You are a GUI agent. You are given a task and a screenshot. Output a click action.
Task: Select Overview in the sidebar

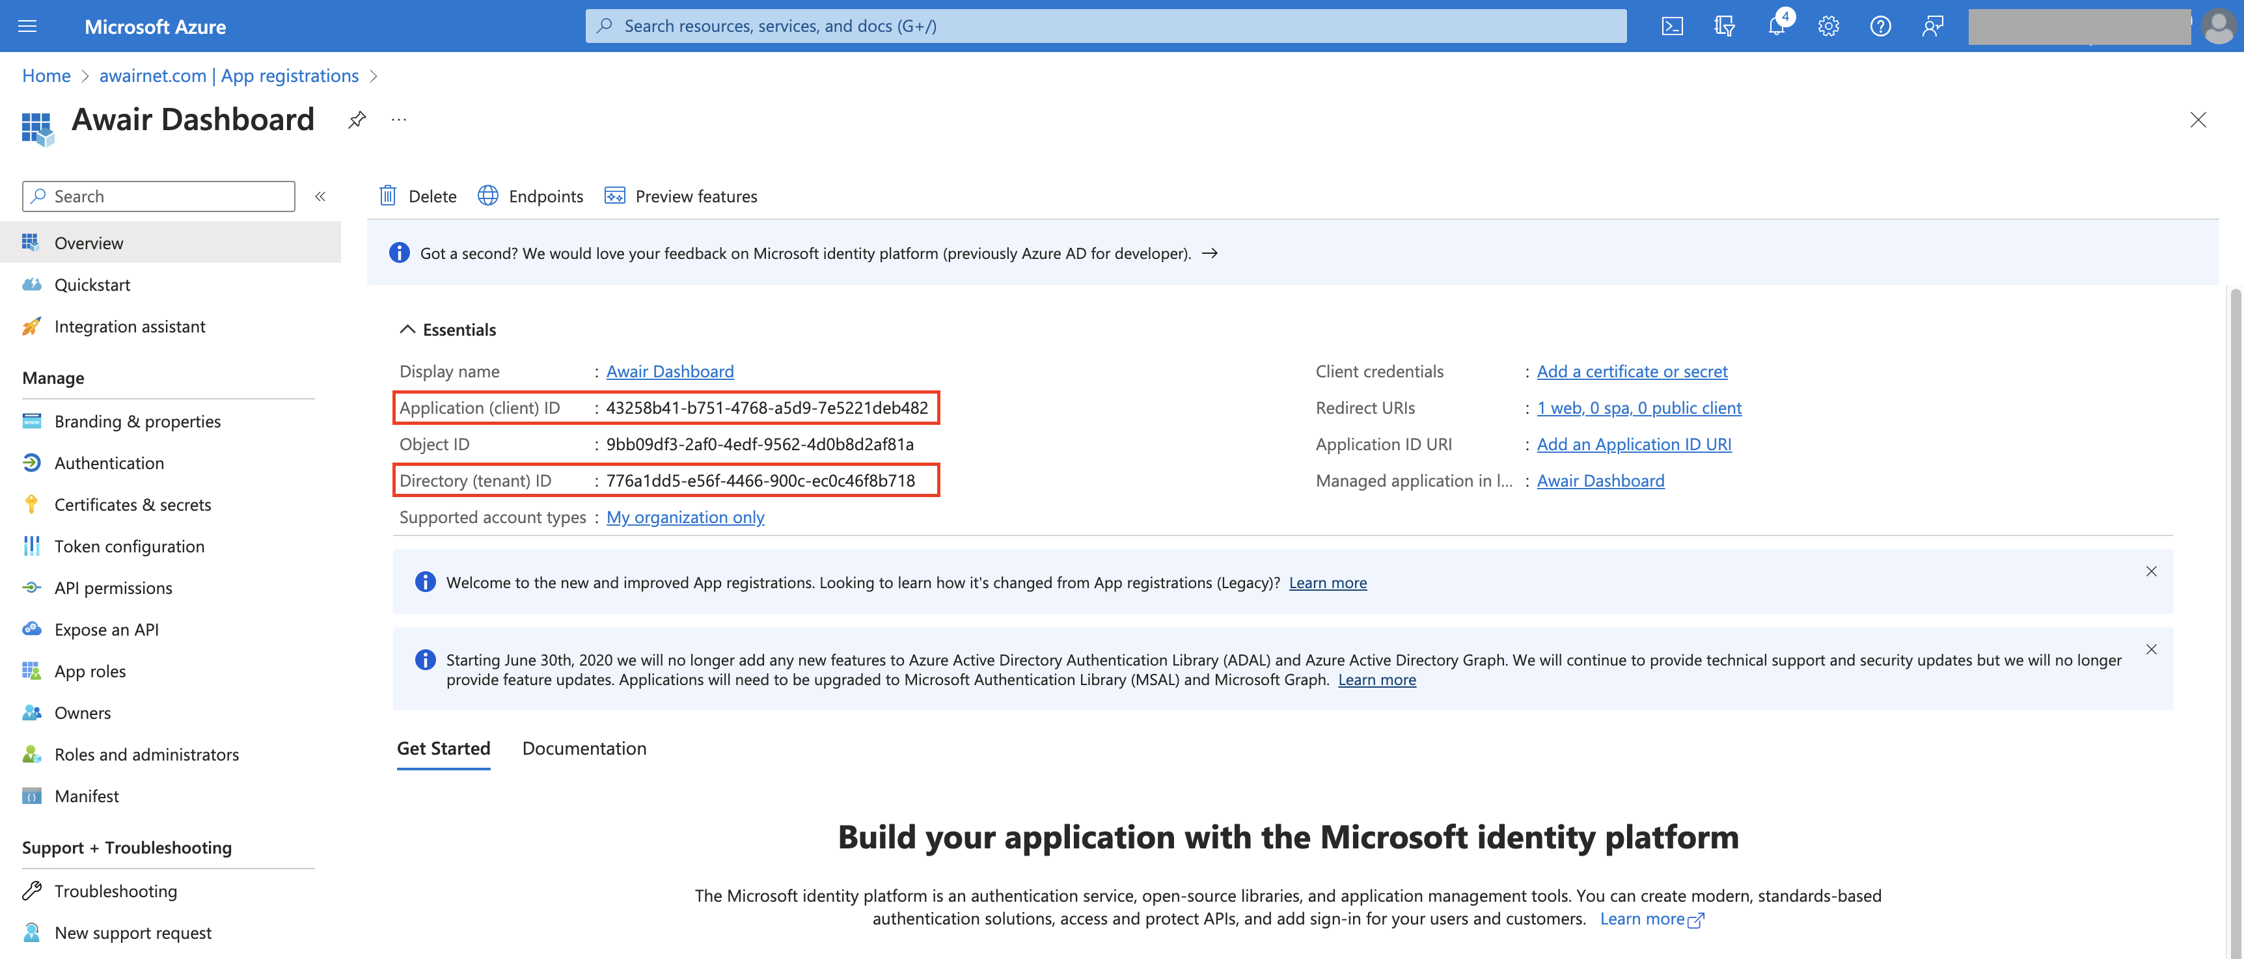pos(171,242)
